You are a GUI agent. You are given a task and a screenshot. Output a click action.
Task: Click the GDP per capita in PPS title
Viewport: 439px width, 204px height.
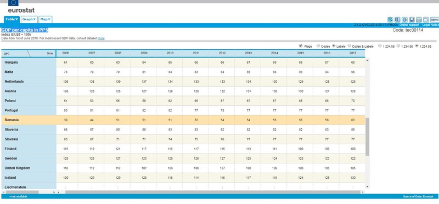[25, 30]
